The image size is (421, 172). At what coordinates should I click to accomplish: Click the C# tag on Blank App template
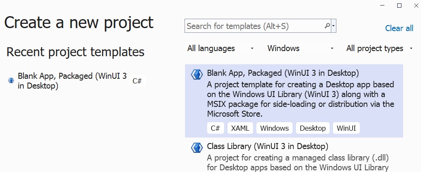tap(216, 128)
